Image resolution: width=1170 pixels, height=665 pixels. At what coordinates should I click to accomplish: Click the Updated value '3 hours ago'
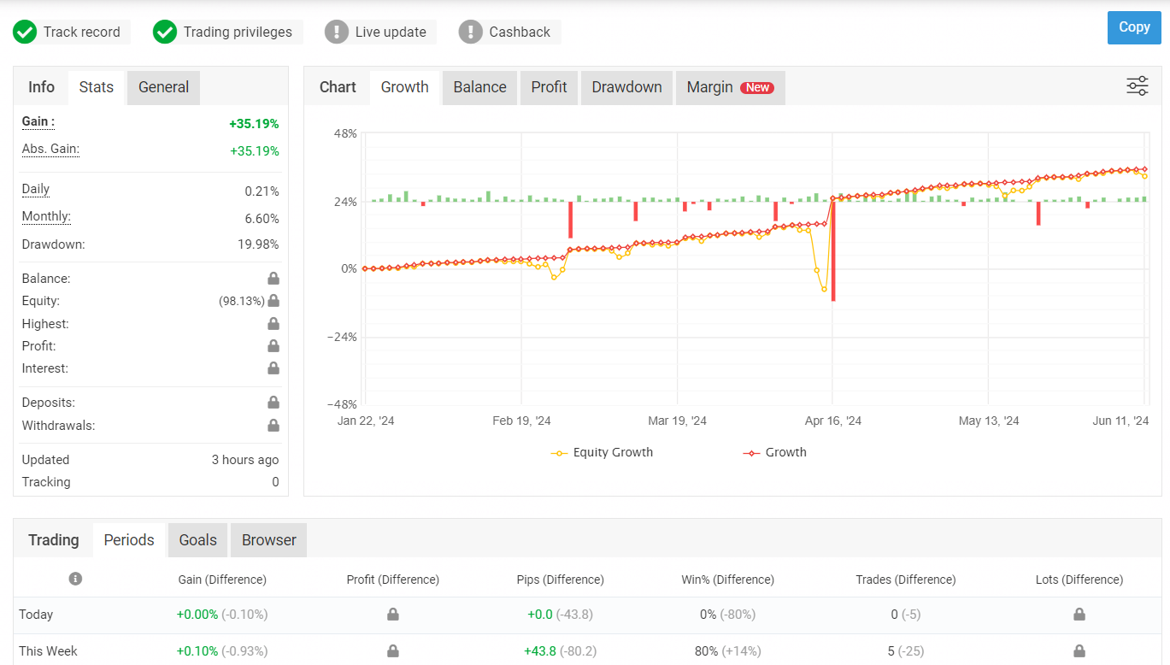(245, 460)
